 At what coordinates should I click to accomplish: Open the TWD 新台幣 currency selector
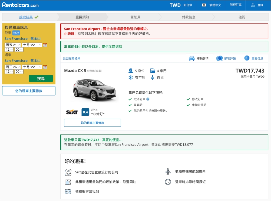coord(181,5)
